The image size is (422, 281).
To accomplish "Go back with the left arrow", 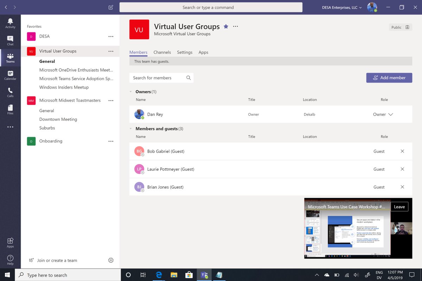I will [6, 7].
